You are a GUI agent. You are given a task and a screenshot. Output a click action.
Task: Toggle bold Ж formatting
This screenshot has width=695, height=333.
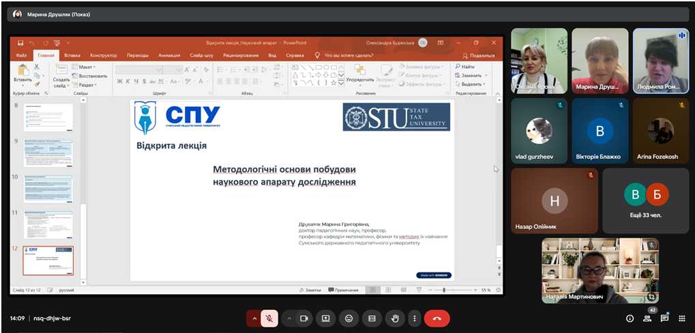(119, 82)
